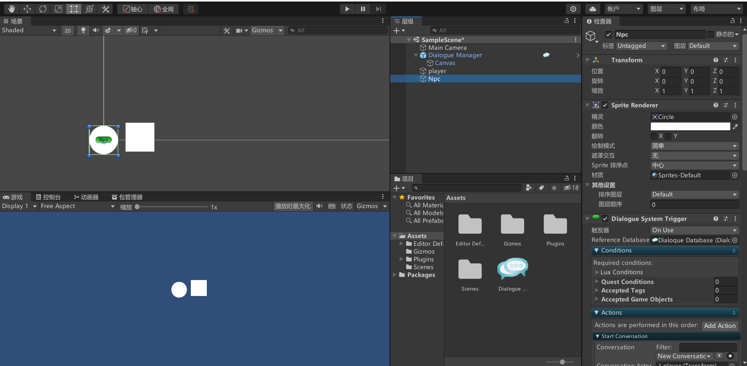Select the Move tool
This screenshot has height=366, width=747.
tap(27, 9)
